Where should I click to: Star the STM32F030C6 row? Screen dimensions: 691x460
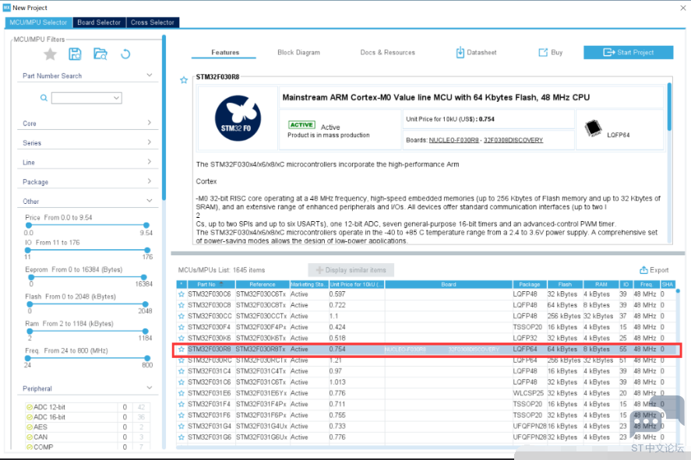coord(181,294)
